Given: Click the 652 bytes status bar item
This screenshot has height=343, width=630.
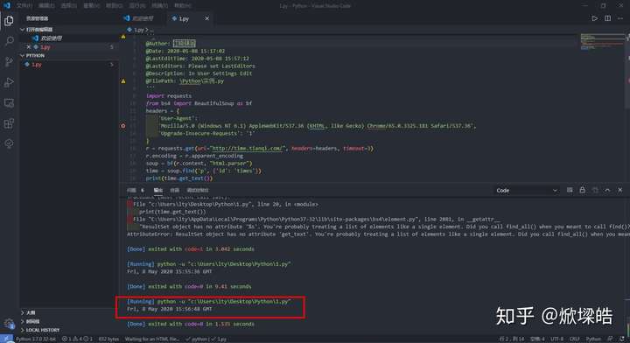Looking at the screenshot, I should coord(108,339).
